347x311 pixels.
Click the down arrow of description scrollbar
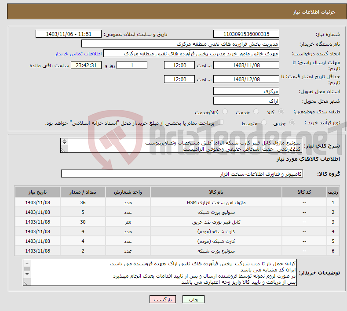tap(64, 143)
